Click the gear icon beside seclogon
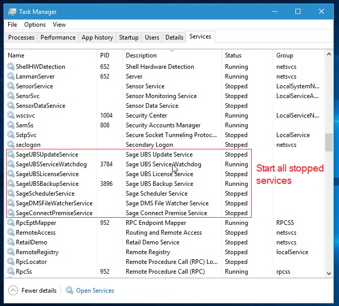This screenshot has width=339, height=306. coord(11,144)
